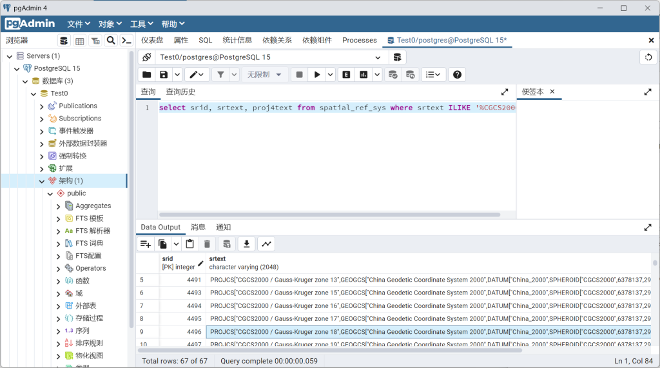This screenshot has height=368, width=660.
Task: Click the reset layout icon
Action: pos(648,57)
